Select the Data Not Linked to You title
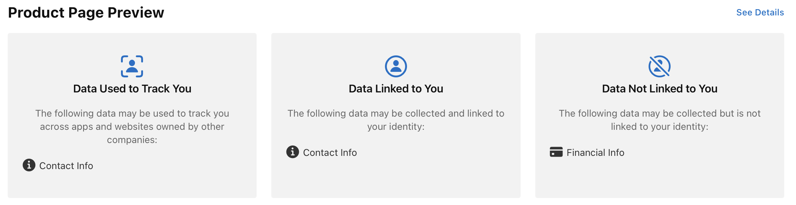 coord(659,89)
